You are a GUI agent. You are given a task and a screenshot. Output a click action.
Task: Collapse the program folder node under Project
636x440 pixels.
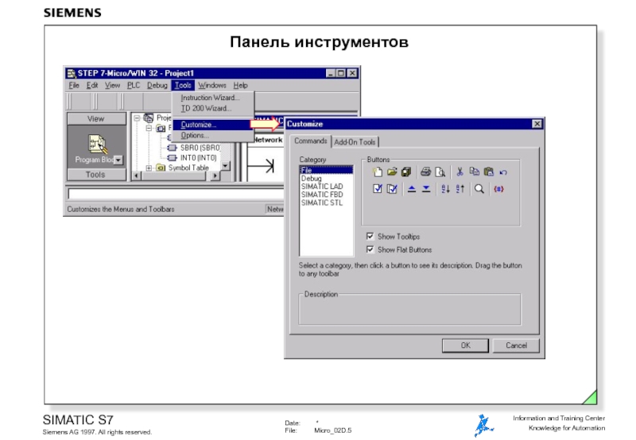point(149,128)
